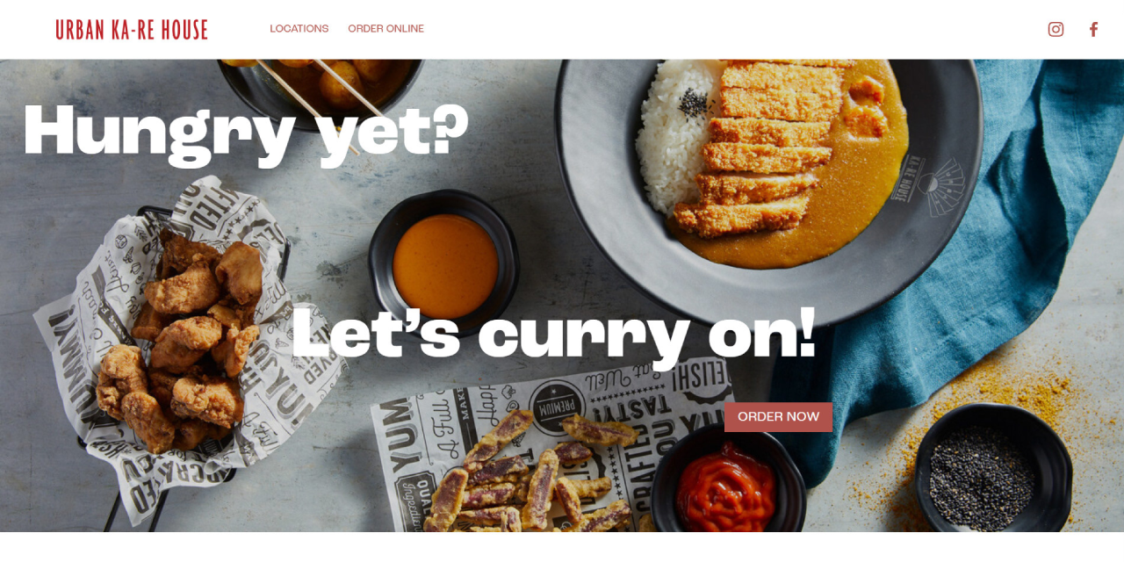This screenshot has height=562, width=1124.
Task: Click the red Order Now button
Action: pyautogui.click(x=778, y=417)
